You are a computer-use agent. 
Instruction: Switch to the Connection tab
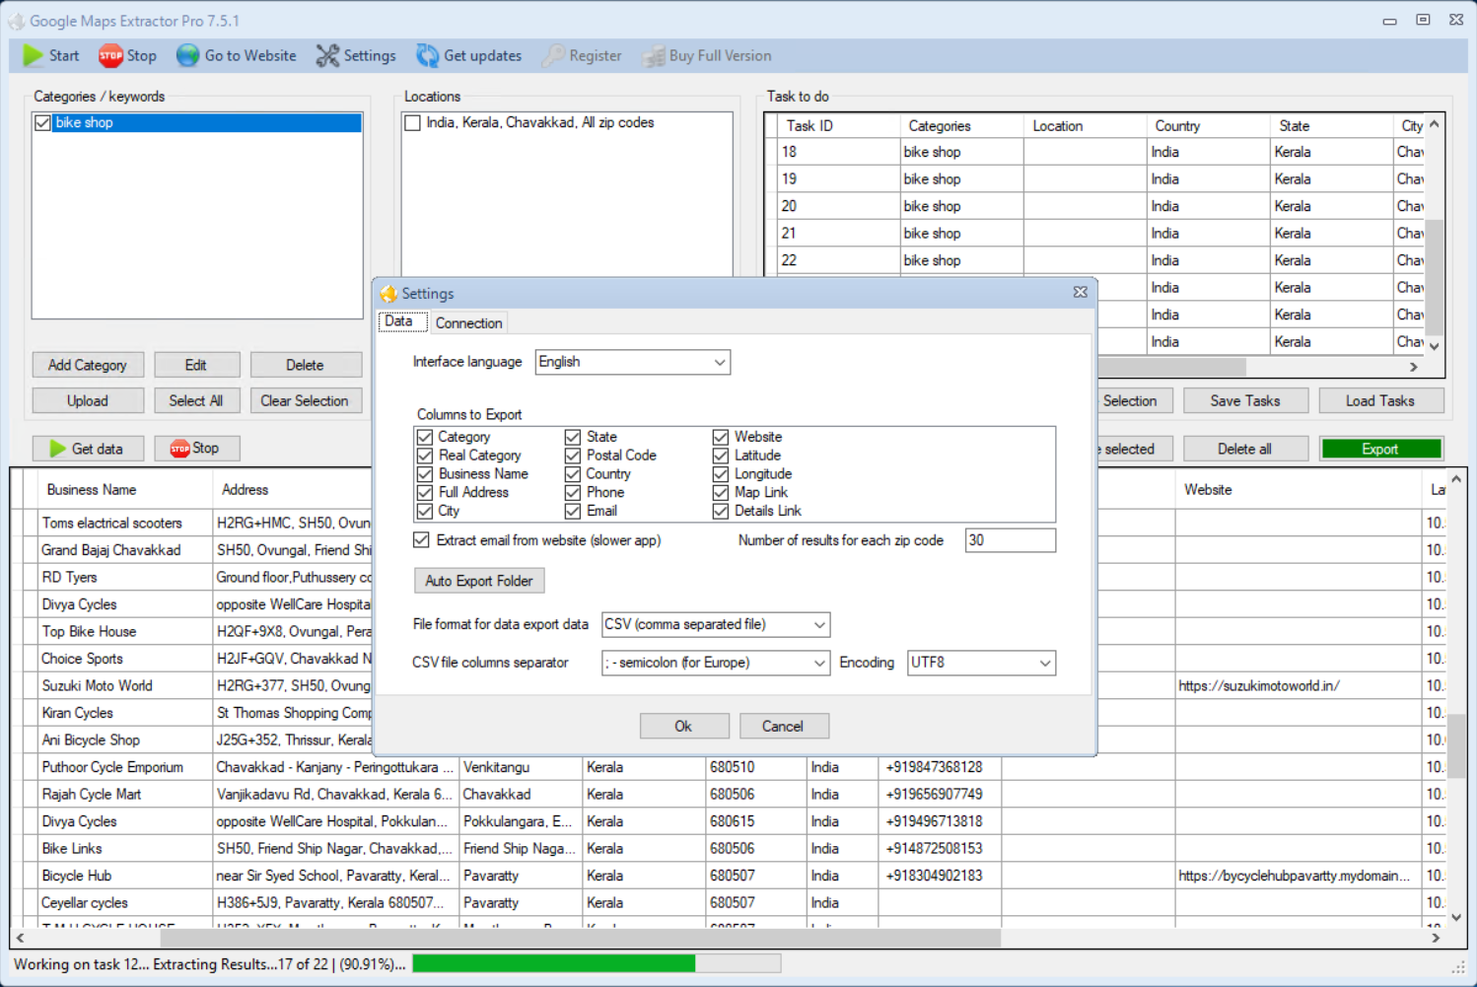click(468, 323)
